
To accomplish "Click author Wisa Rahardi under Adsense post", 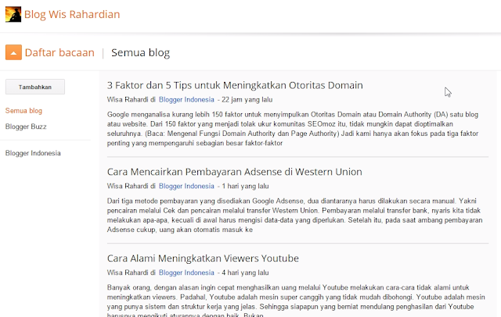I will (x=128, y=186).
